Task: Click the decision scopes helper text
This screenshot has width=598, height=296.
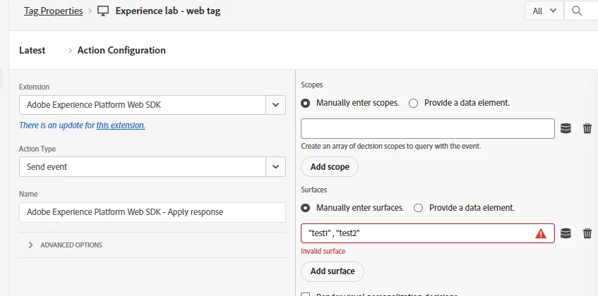Action: pyautogui.click(x=391, y=146)
